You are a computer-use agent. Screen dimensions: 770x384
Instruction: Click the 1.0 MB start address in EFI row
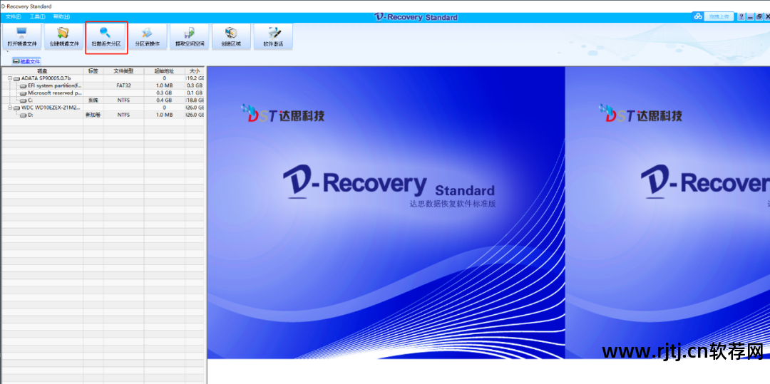pos(164,85)
